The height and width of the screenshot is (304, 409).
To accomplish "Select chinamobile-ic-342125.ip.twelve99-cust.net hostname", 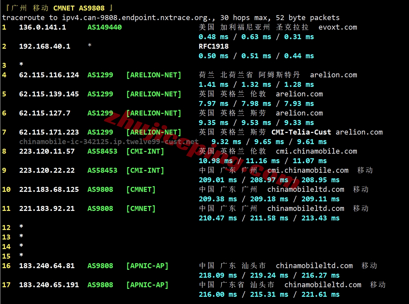I will [109, 142].
